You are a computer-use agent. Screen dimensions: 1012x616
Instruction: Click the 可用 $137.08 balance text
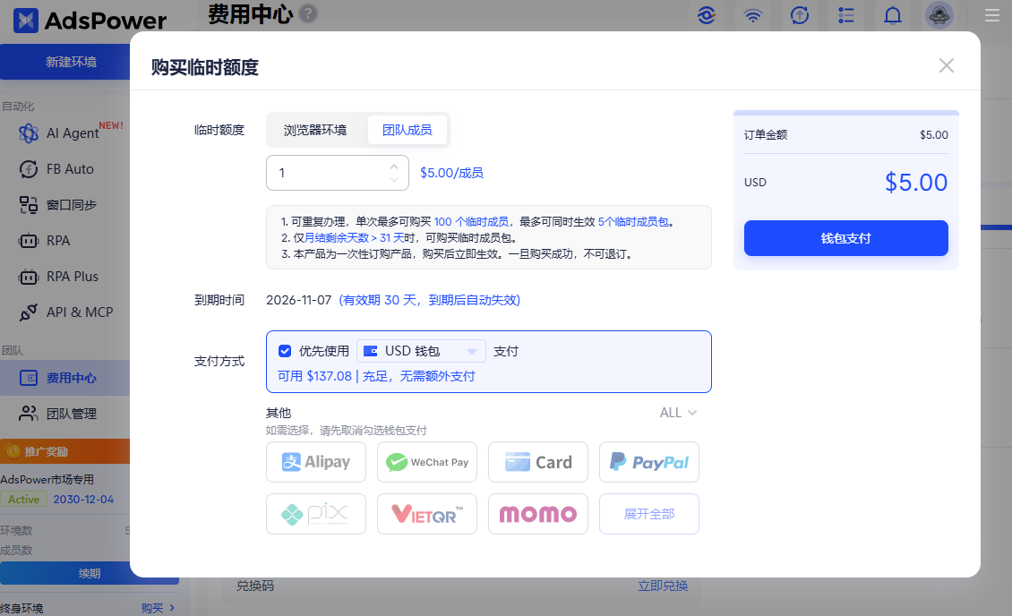(314, 376)
